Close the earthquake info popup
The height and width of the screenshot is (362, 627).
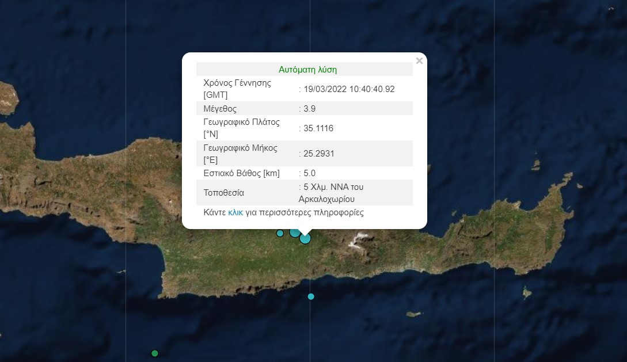pos(419,61)
